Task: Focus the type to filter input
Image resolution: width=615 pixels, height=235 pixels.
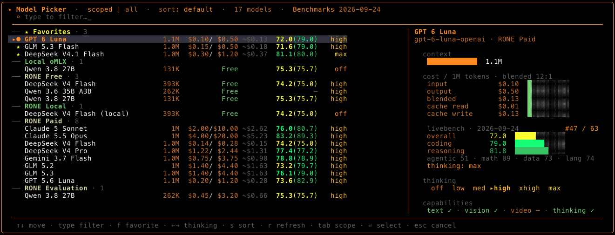Action: (x=58, y=17)
